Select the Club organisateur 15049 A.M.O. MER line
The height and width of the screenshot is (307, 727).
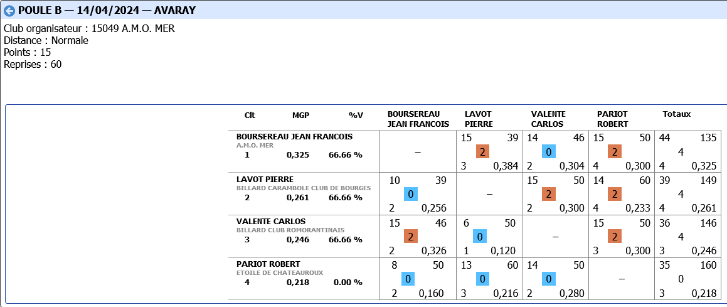point(90,28)
